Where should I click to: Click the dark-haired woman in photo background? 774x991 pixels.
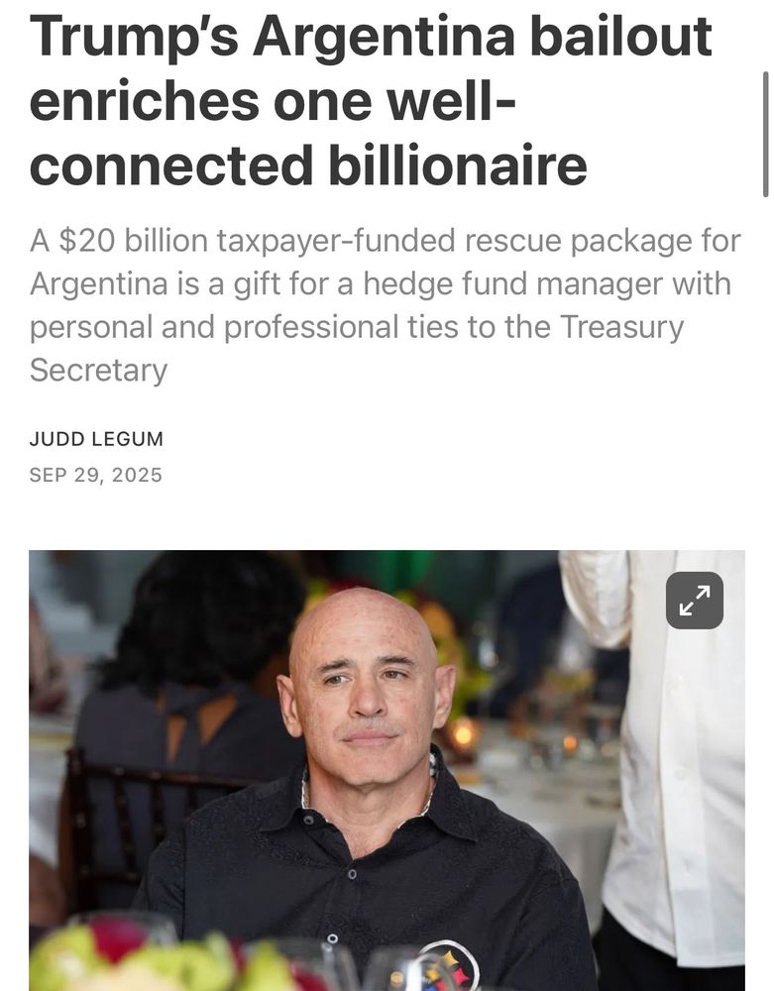tap(189, 696)
